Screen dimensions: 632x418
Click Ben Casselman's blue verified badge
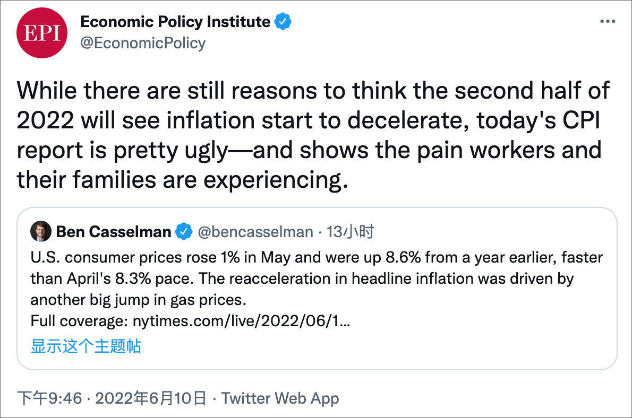click(x=184, y=232)
